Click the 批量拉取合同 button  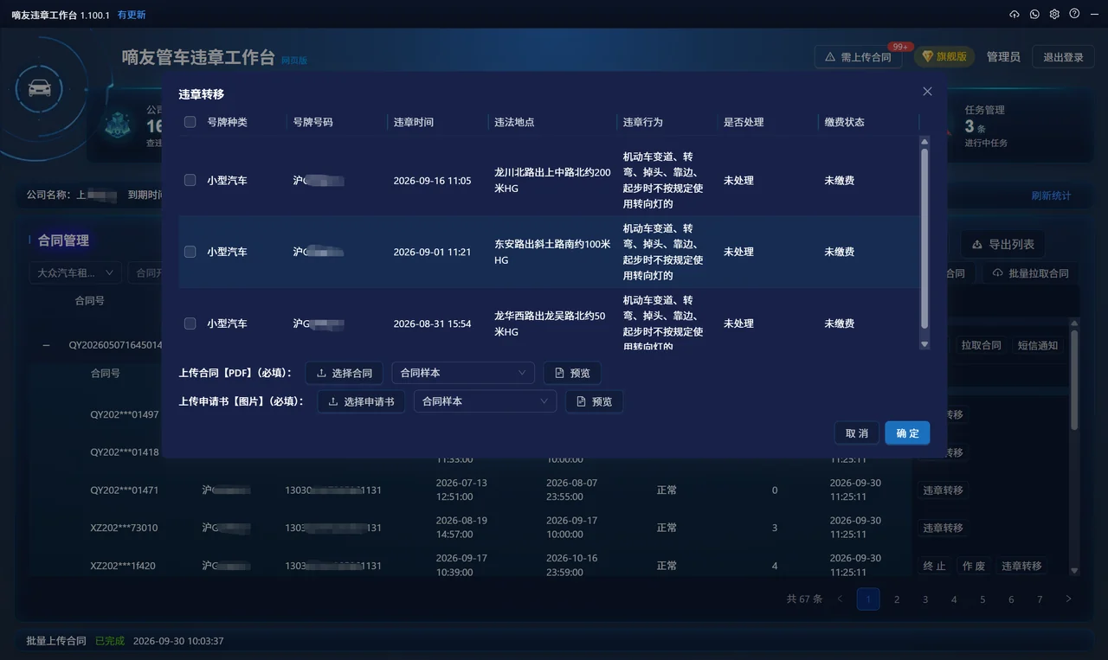tap(1030, 273)
